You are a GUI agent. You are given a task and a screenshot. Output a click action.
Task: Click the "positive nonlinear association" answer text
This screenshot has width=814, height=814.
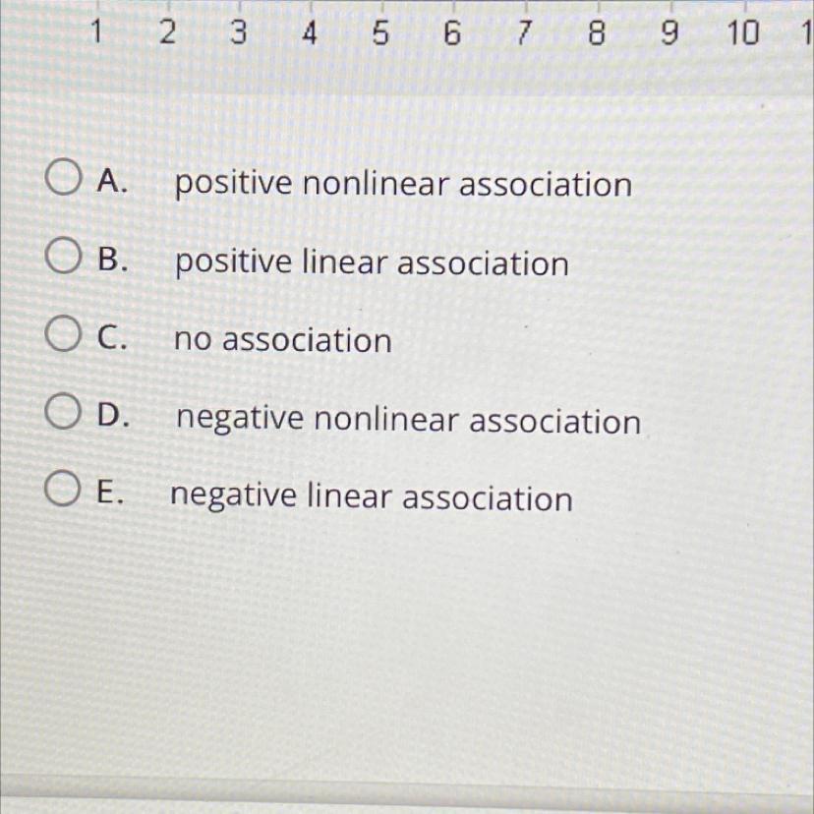tap(403, 184)
